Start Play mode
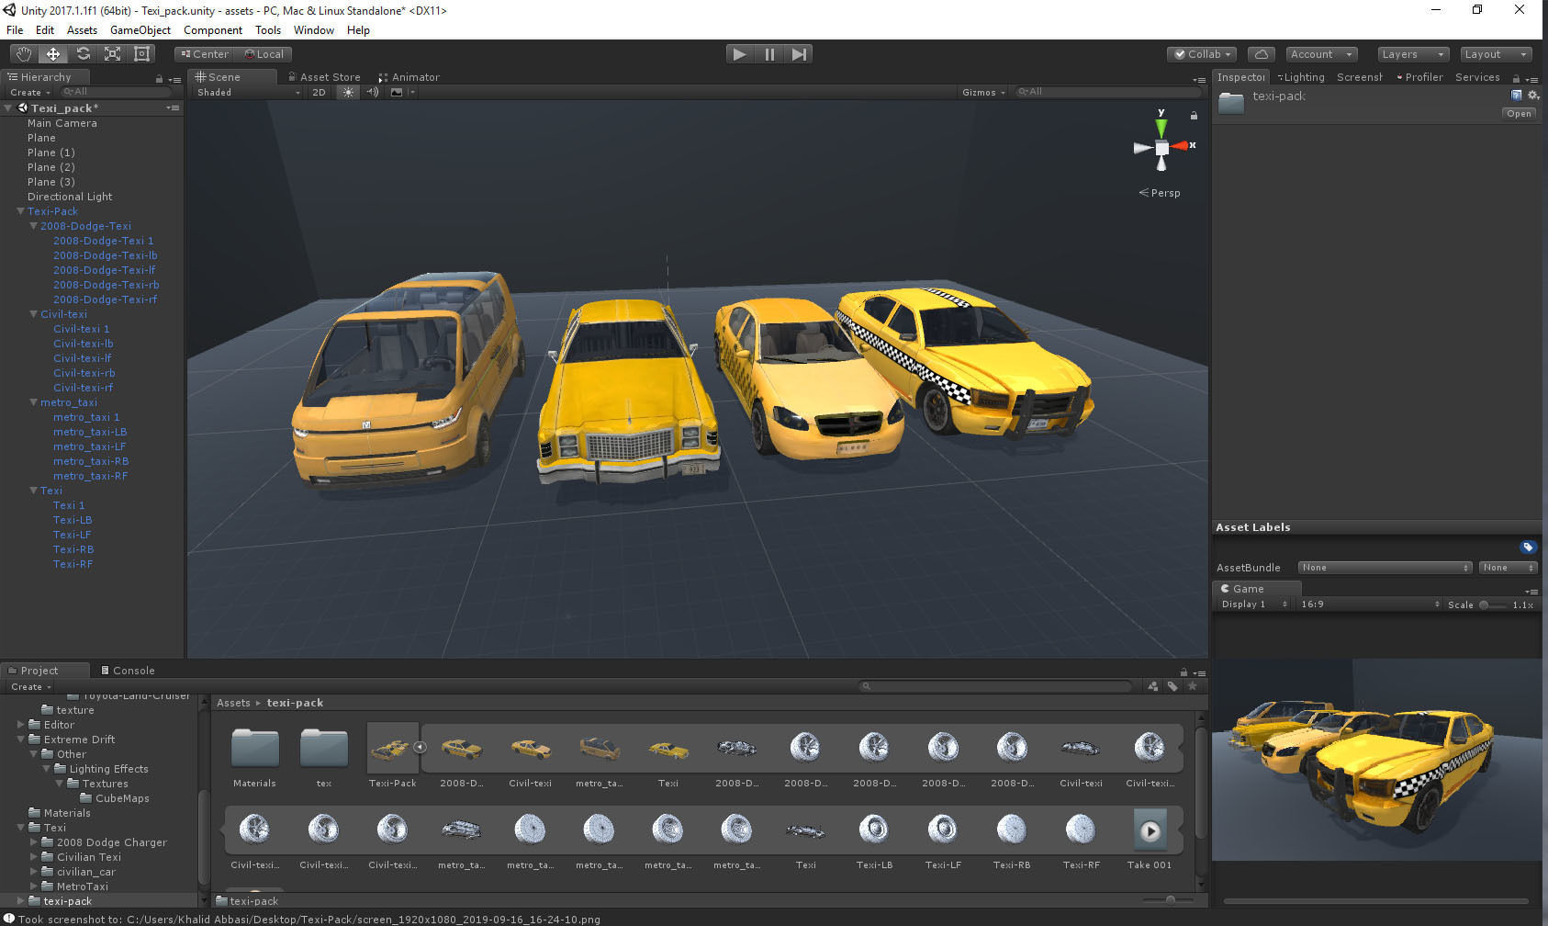The image size is (1548, 926). tap(739, 54)
